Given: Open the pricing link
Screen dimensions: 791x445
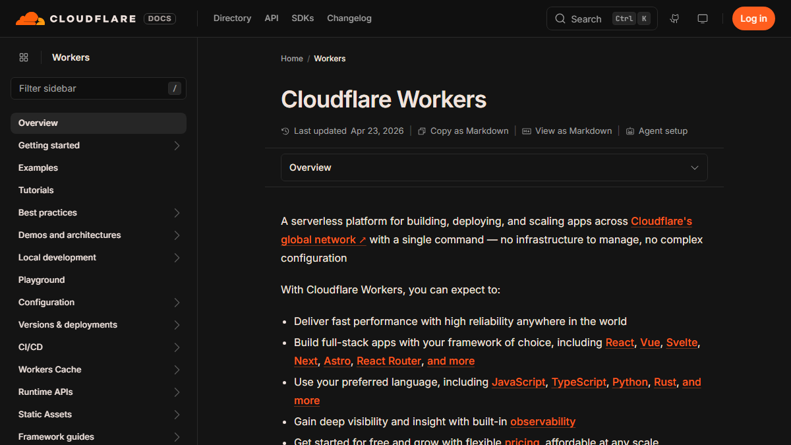Looking at the screenshot, I should tap(522, 442).
